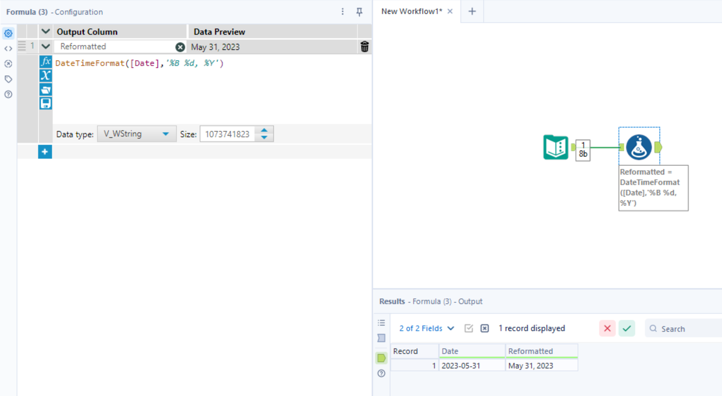Open the functions list via the fx icon
722x396 pixels.
click(46, 61)
